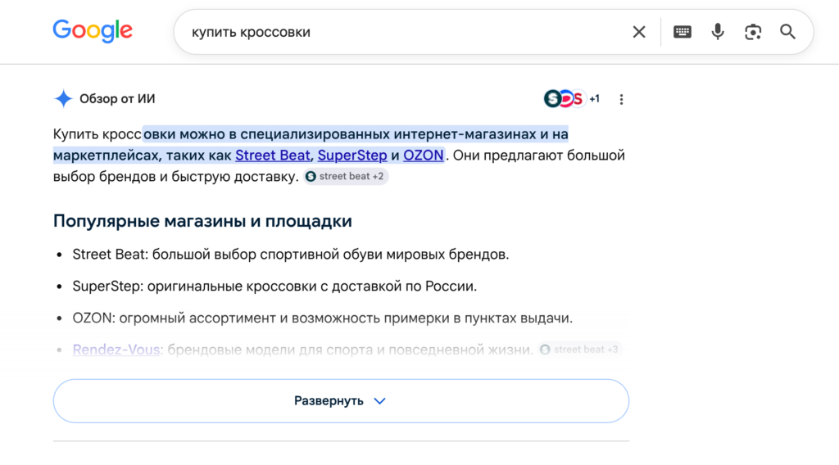Open the on-screen keyboard input tool
The image size is (839, 465).
tap(683, 32)
